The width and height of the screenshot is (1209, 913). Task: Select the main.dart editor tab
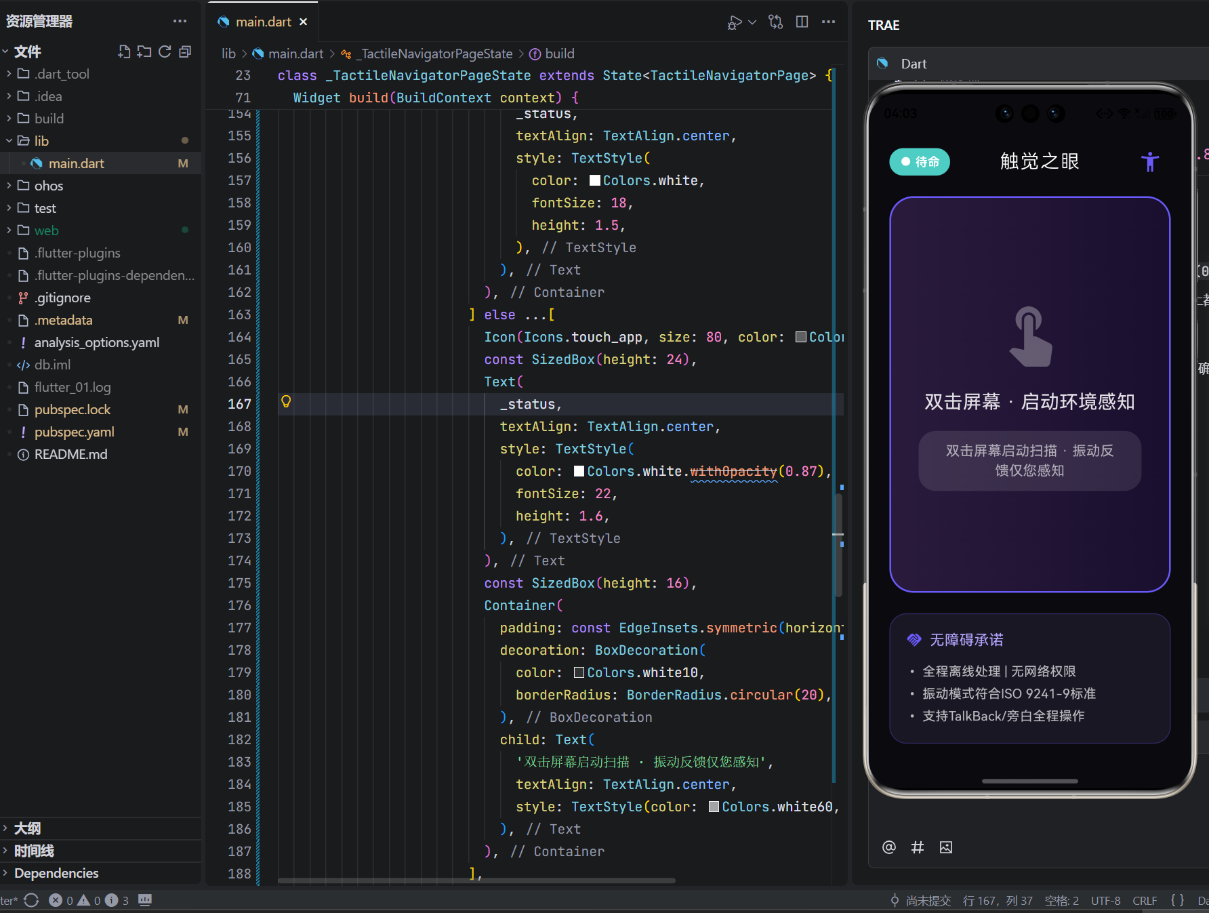[262, 22]
